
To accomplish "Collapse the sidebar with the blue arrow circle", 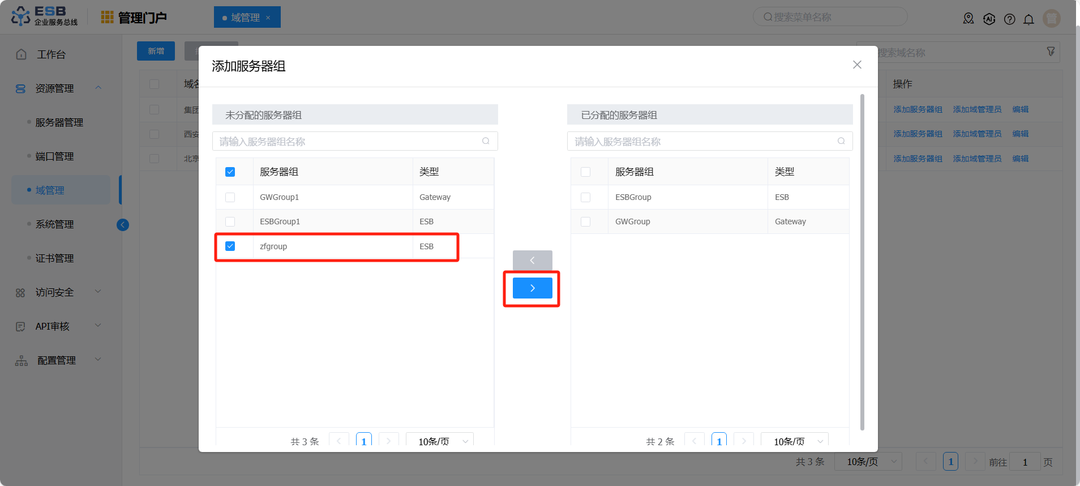I will coord(123,225).
